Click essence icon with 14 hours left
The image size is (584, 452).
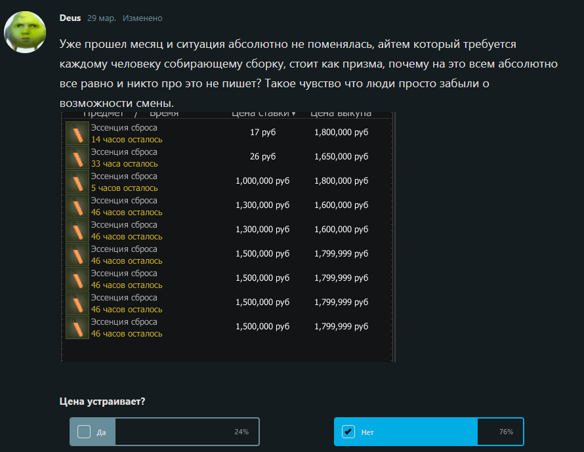[77, 133]
